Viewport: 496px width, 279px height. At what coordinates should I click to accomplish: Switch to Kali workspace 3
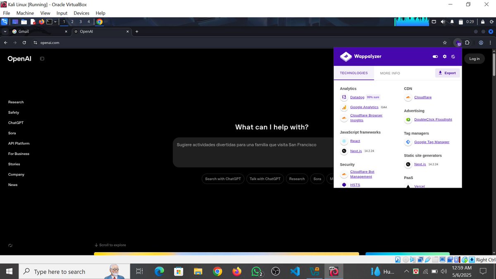[80, 21]
